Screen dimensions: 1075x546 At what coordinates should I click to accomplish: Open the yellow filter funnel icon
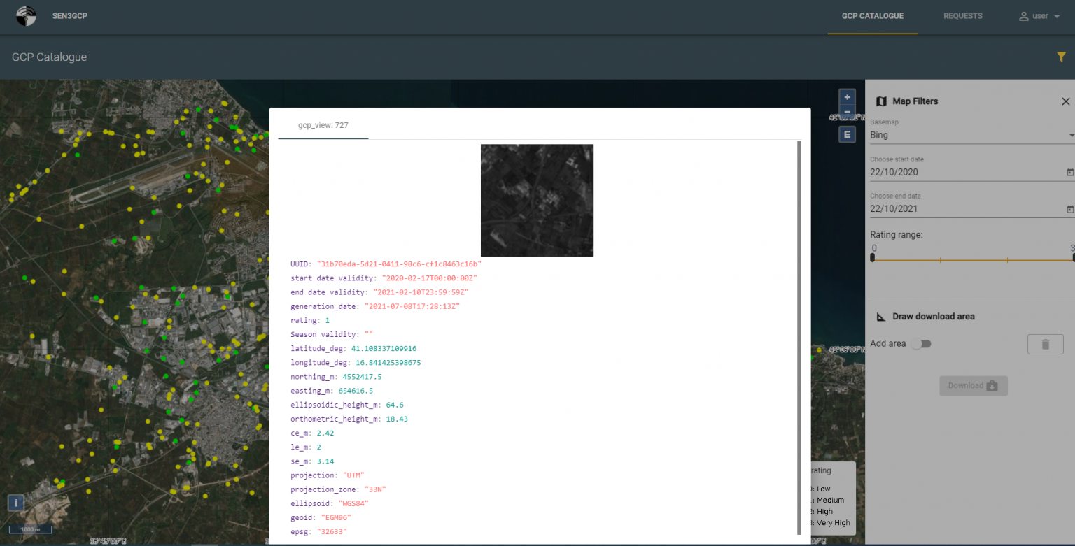coord(1061,57)
